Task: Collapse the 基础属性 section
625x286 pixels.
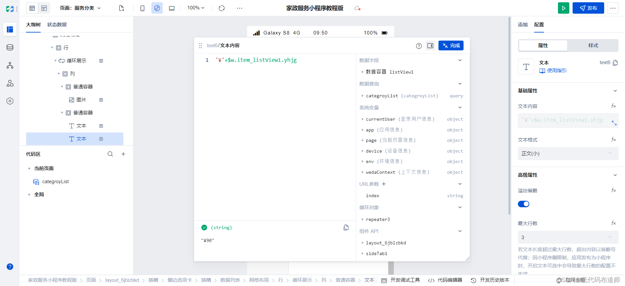Action: tap(615, 91)
